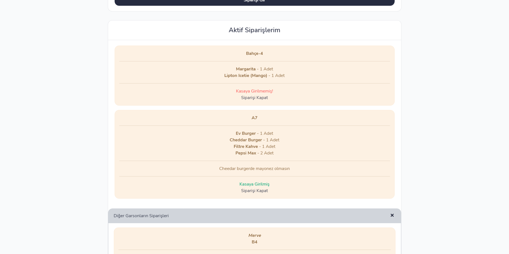Click the mayonez olmasın order note
Image resolution: width=509 pixels, height=254 pixels.
254,169
